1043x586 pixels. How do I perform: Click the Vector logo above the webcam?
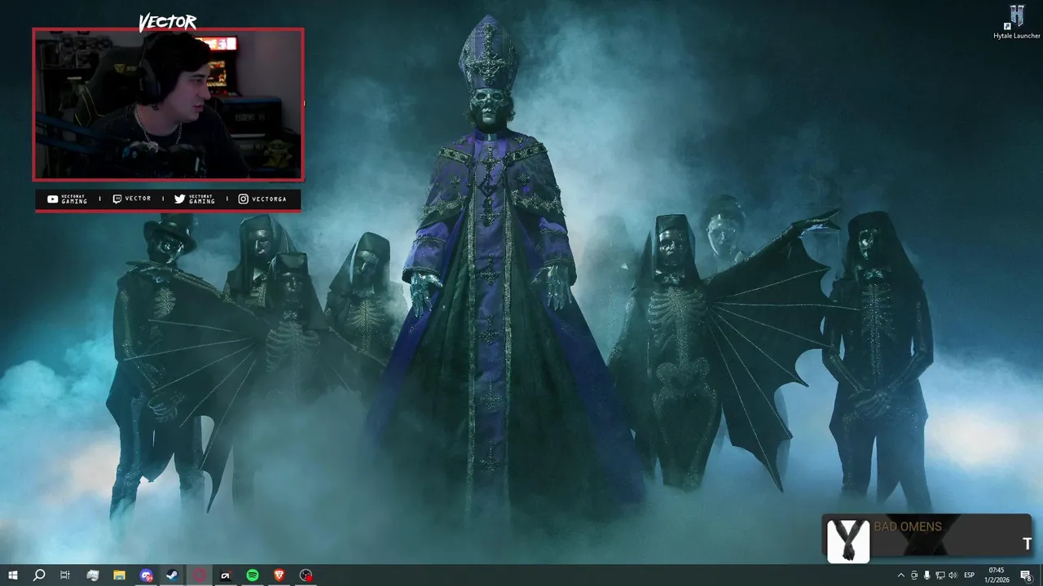tap(168, 22)
